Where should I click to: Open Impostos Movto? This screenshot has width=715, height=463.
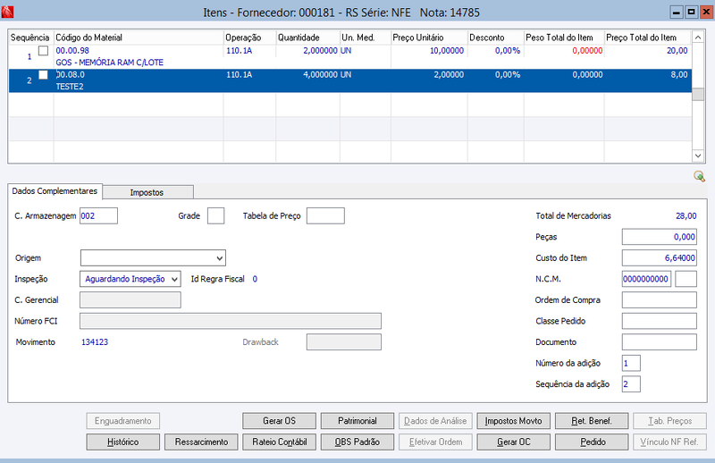[513, 421]
